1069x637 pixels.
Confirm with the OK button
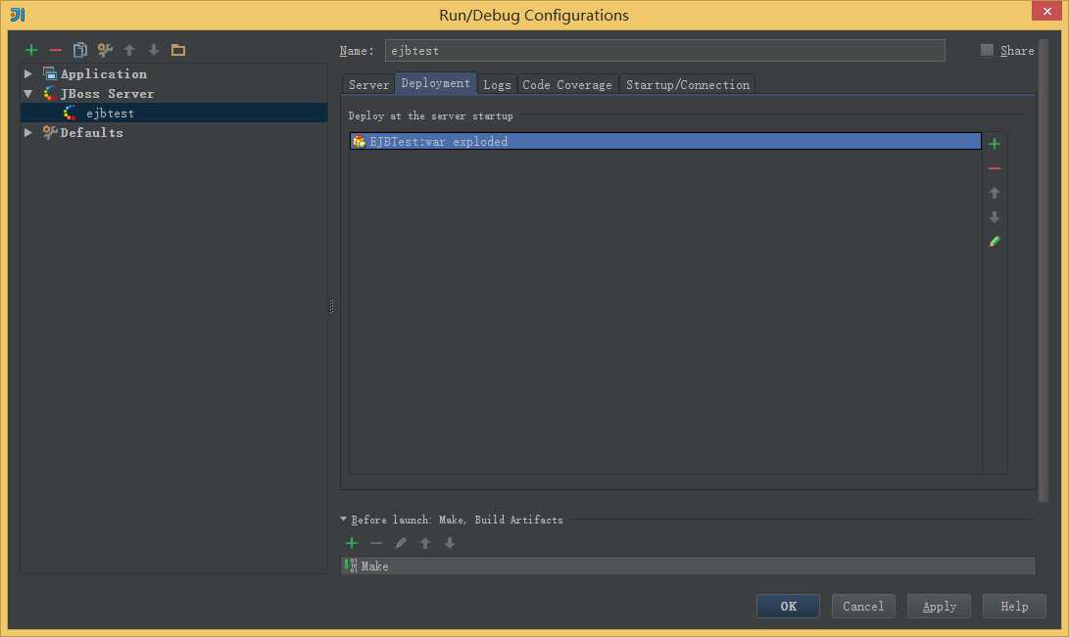pyautogui.click(x=788, y=606)
